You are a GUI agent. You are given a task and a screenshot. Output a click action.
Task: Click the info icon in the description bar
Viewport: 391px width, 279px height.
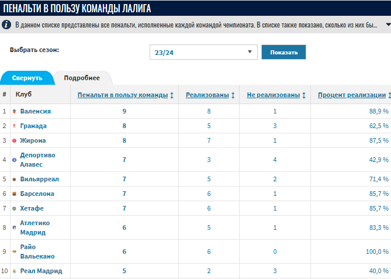click(x=6, y=25)
